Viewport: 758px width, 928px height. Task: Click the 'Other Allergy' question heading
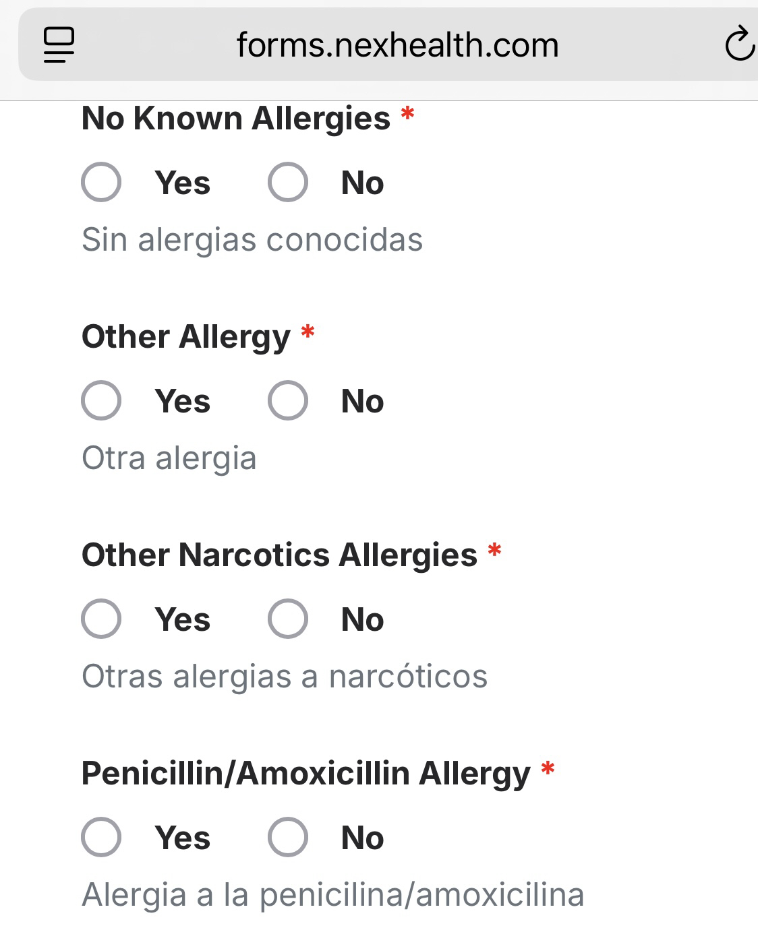coord(186,337)
